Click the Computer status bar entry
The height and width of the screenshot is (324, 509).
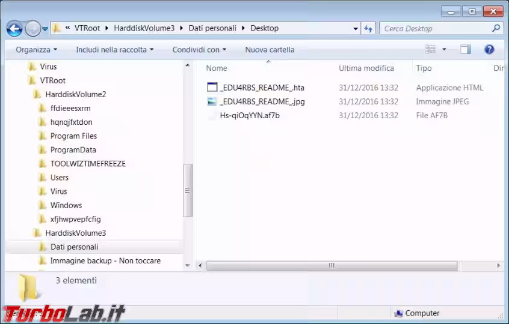(417, 313)
